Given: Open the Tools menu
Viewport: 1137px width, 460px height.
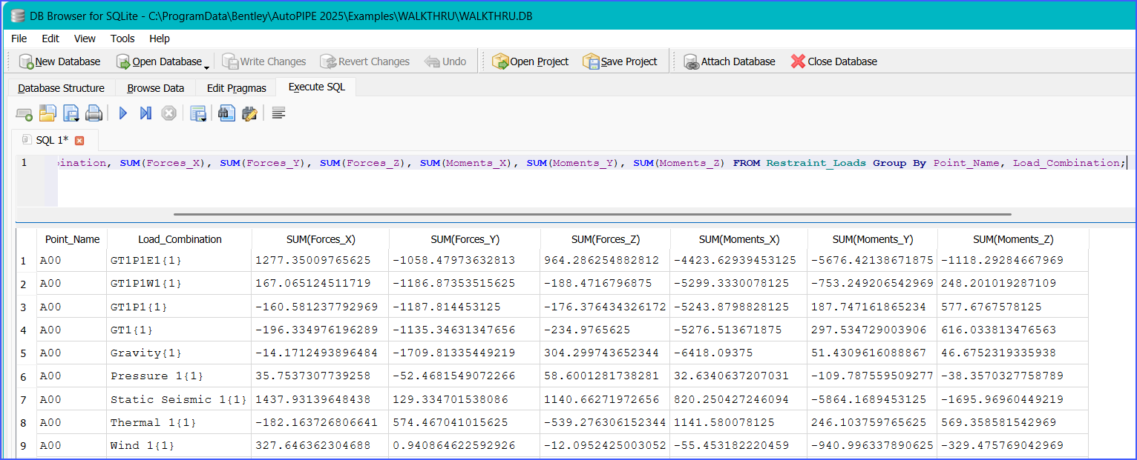Looking at the screenshot, I should coord(122,39).
